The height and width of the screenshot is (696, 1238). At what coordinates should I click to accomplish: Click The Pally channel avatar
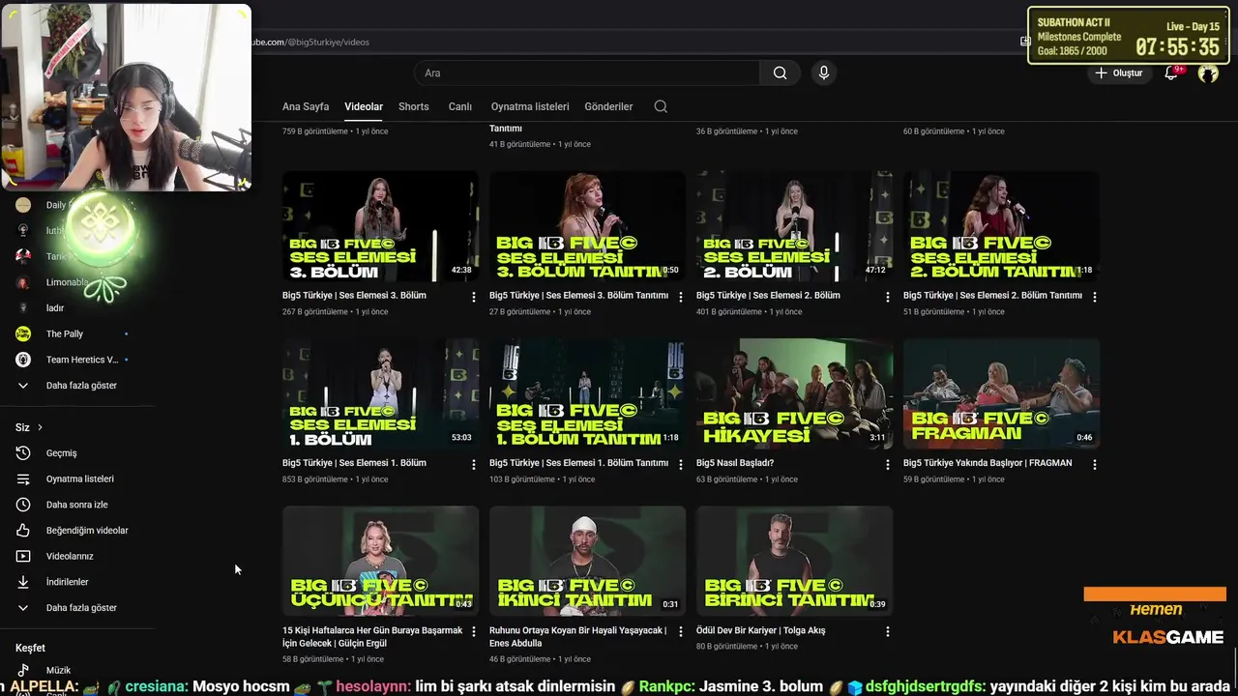pos(23,333)
